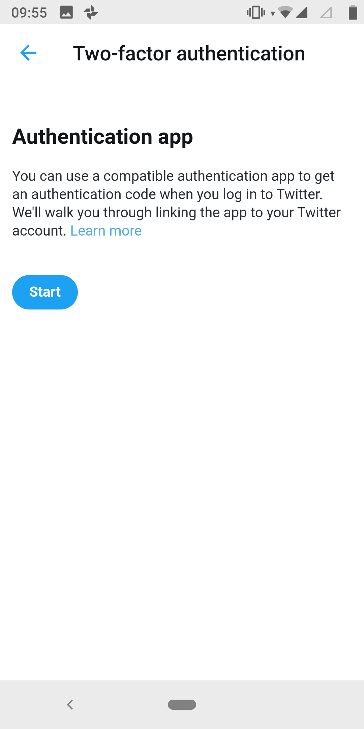Select the vibrate mode icon
The width and height of the screenshot is (364, 729).
pos(255,12)
